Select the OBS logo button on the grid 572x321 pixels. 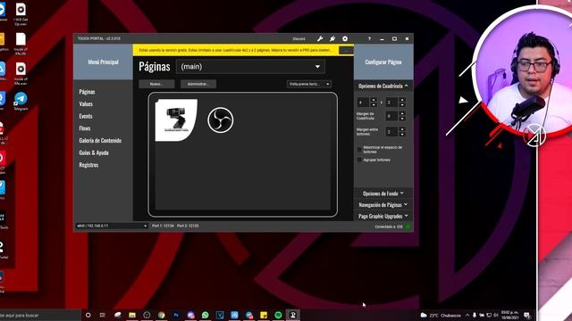[221, 119]
